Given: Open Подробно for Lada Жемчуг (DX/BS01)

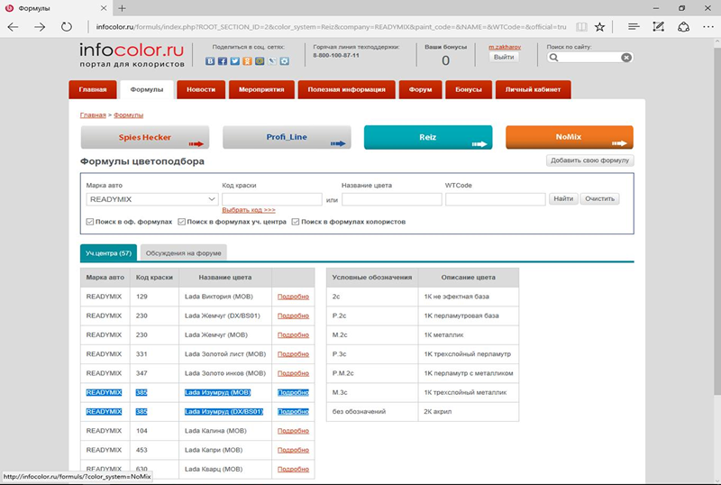Looking at the screenshot, I should 293,316.
